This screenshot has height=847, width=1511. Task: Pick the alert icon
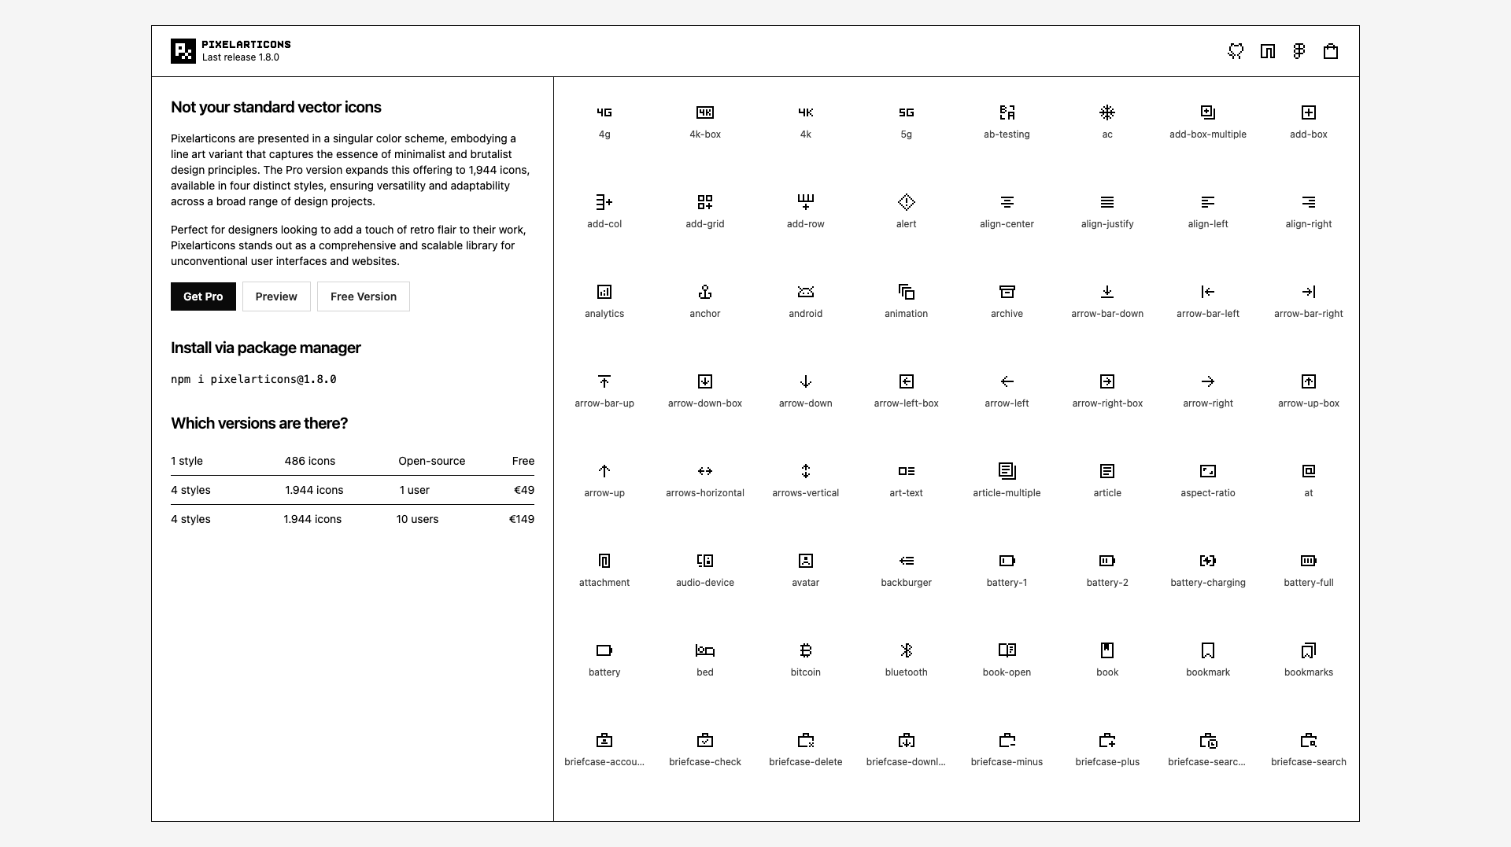[906, 203]
